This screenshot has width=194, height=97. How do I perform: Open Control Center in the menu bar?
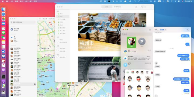click(x=179, y=1)
